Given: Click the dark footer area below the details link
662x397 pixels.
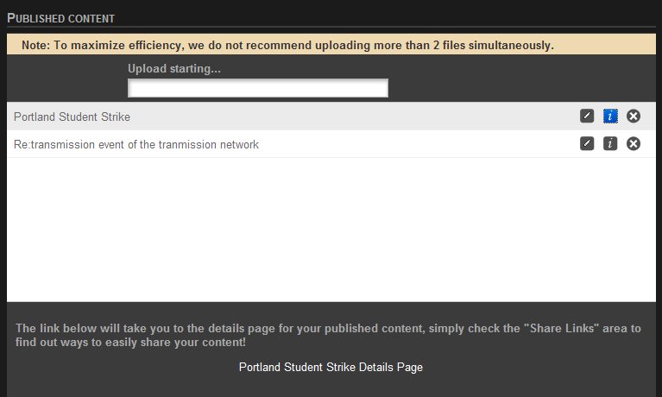Looking at the screenshot, I should [331, 387].
